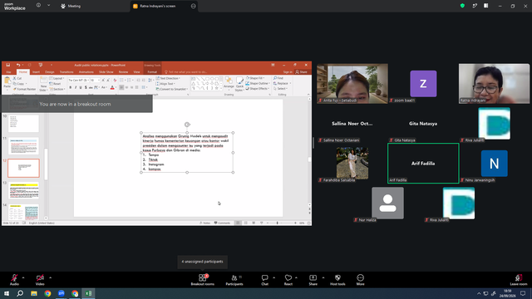This screenshot has height=299, width=532.
Task: Select Farahdiba Salsabila's photo tile
Action: [x=352, y=163]
